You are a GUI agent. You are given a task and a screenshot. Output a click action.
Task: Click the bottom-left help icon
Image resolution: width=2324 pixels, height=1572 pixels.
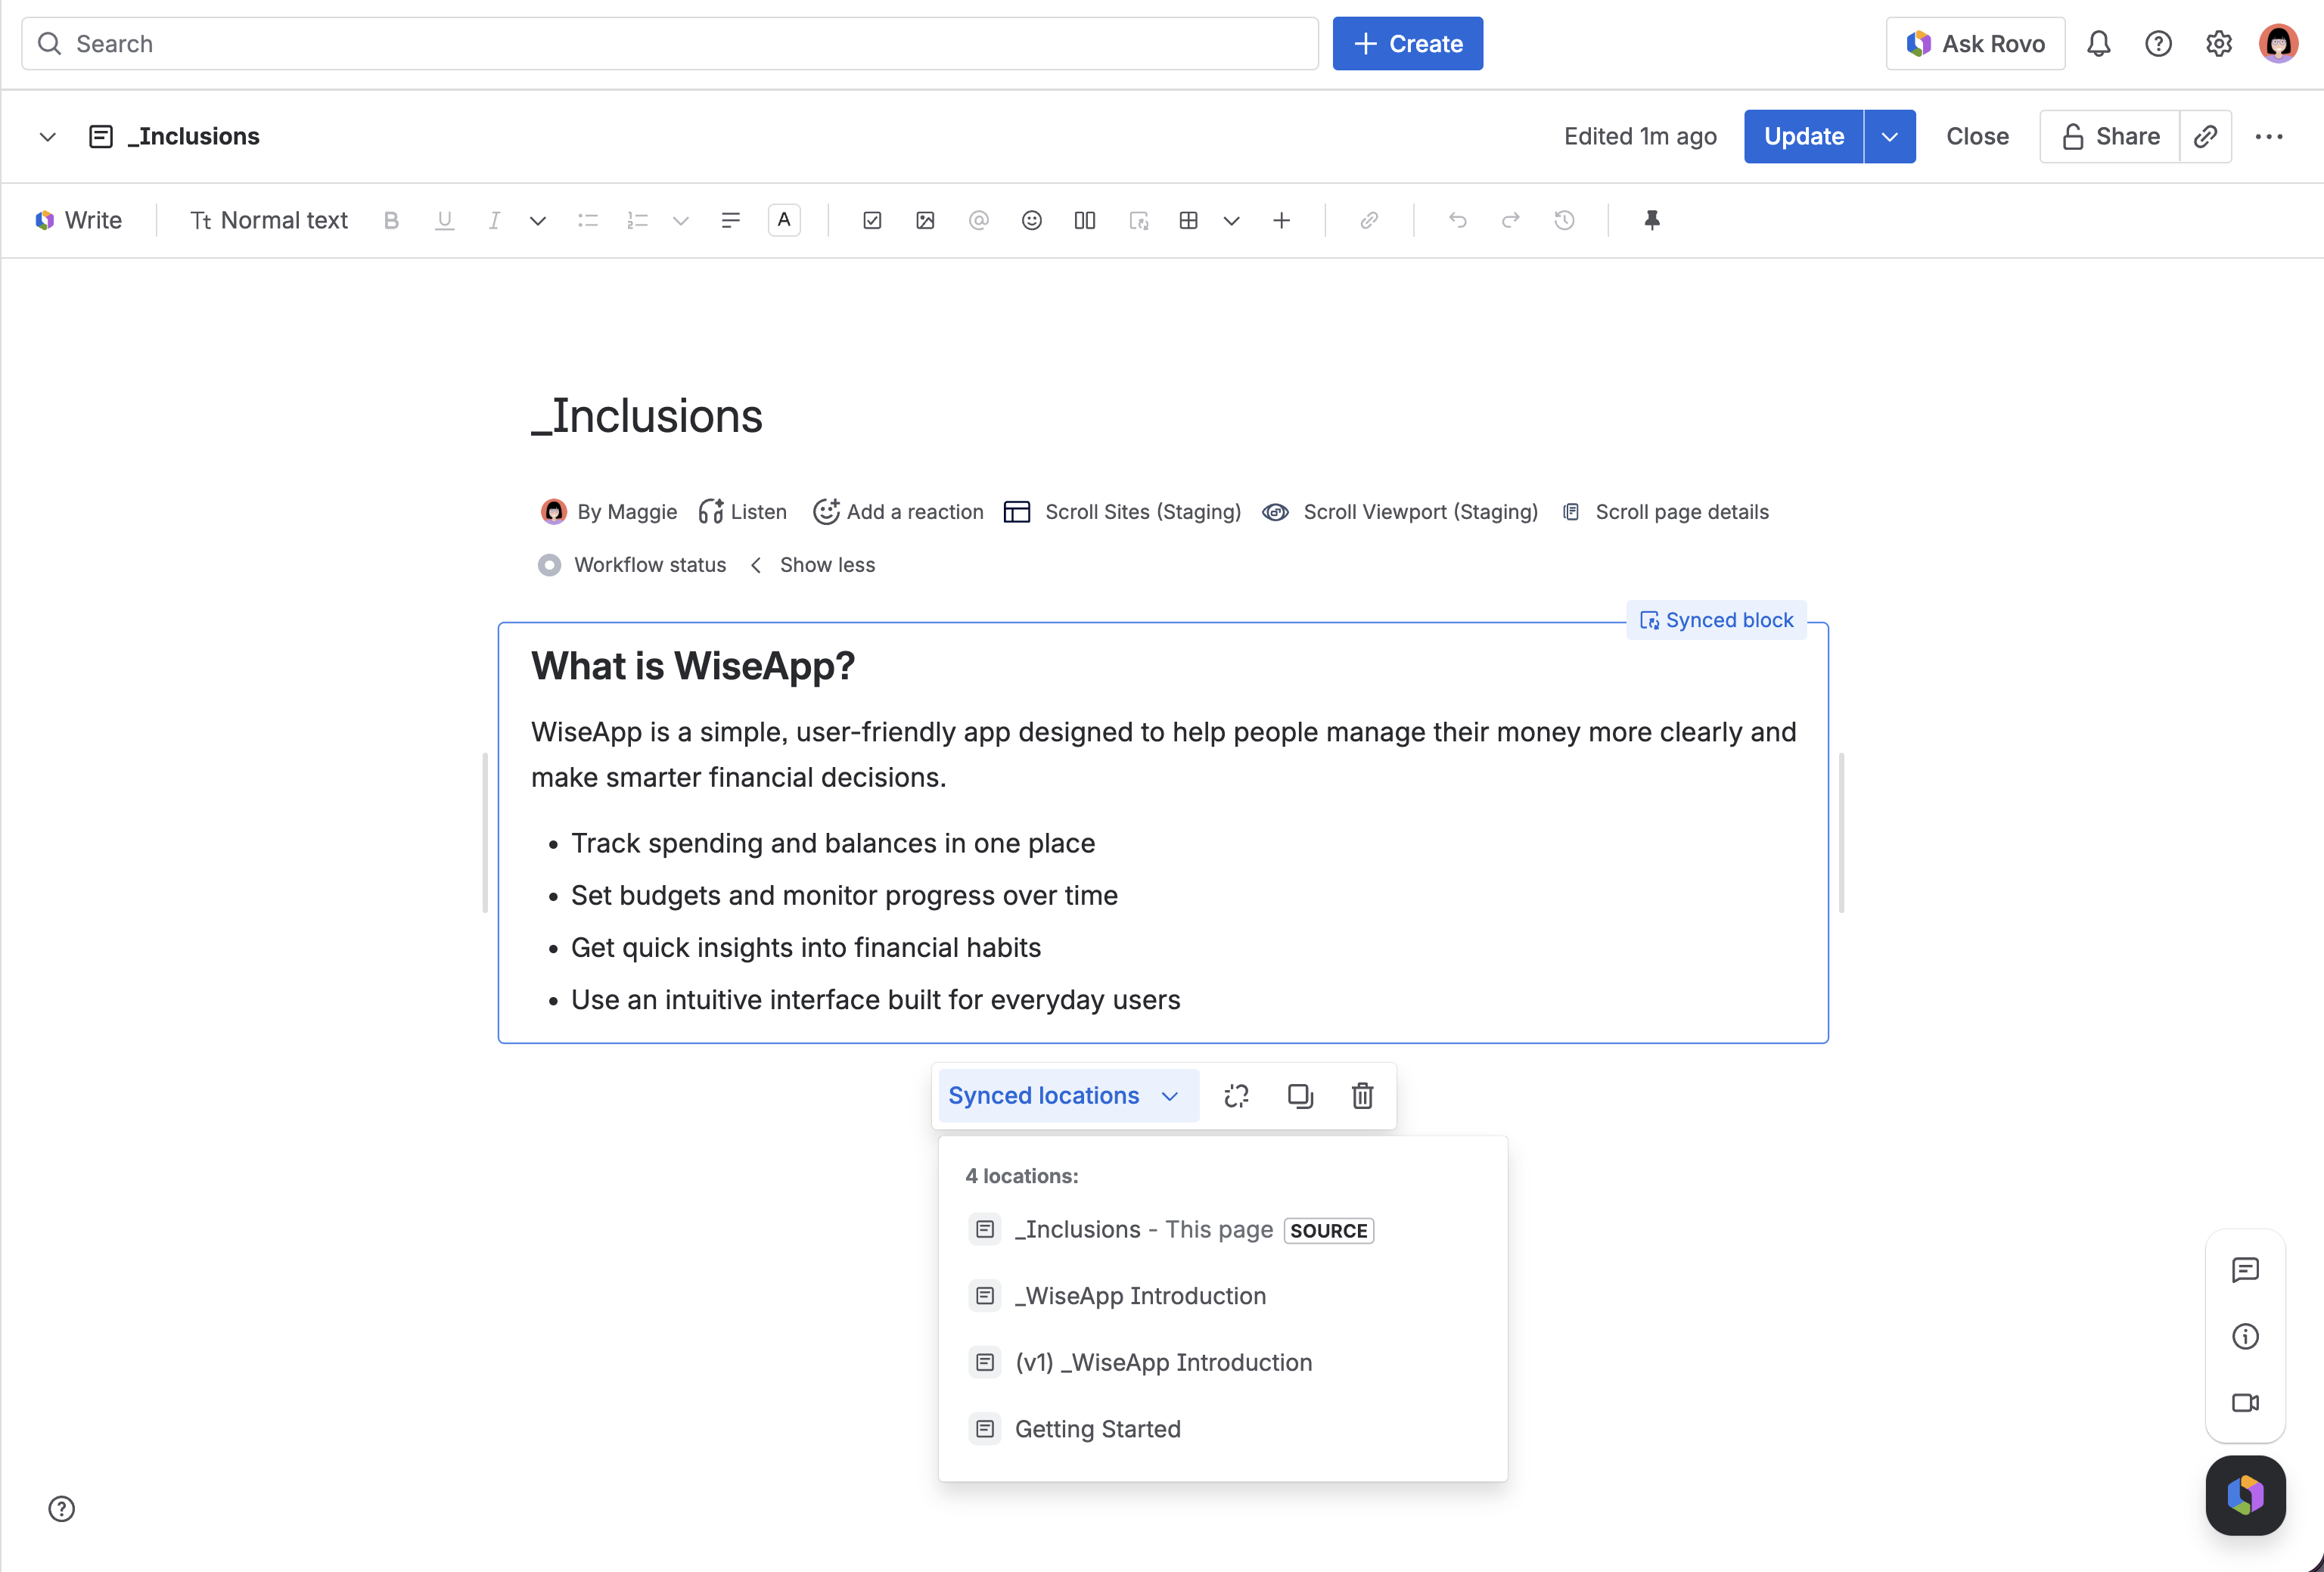(62, 1509)
